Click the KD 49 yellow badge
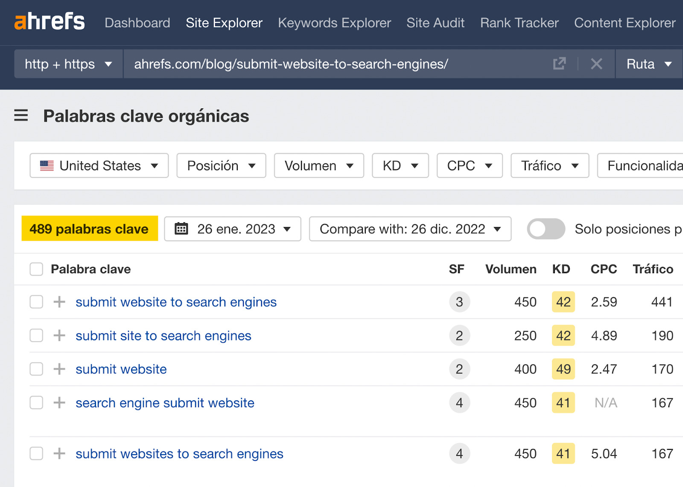Screen dimensions: 683x487 click(563, 369)
